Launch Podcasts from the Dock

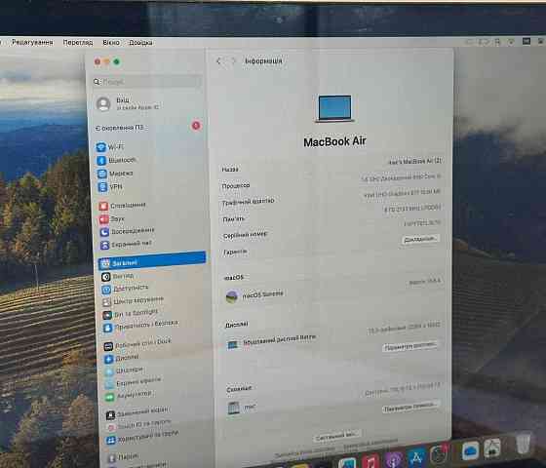coord(394,459)
